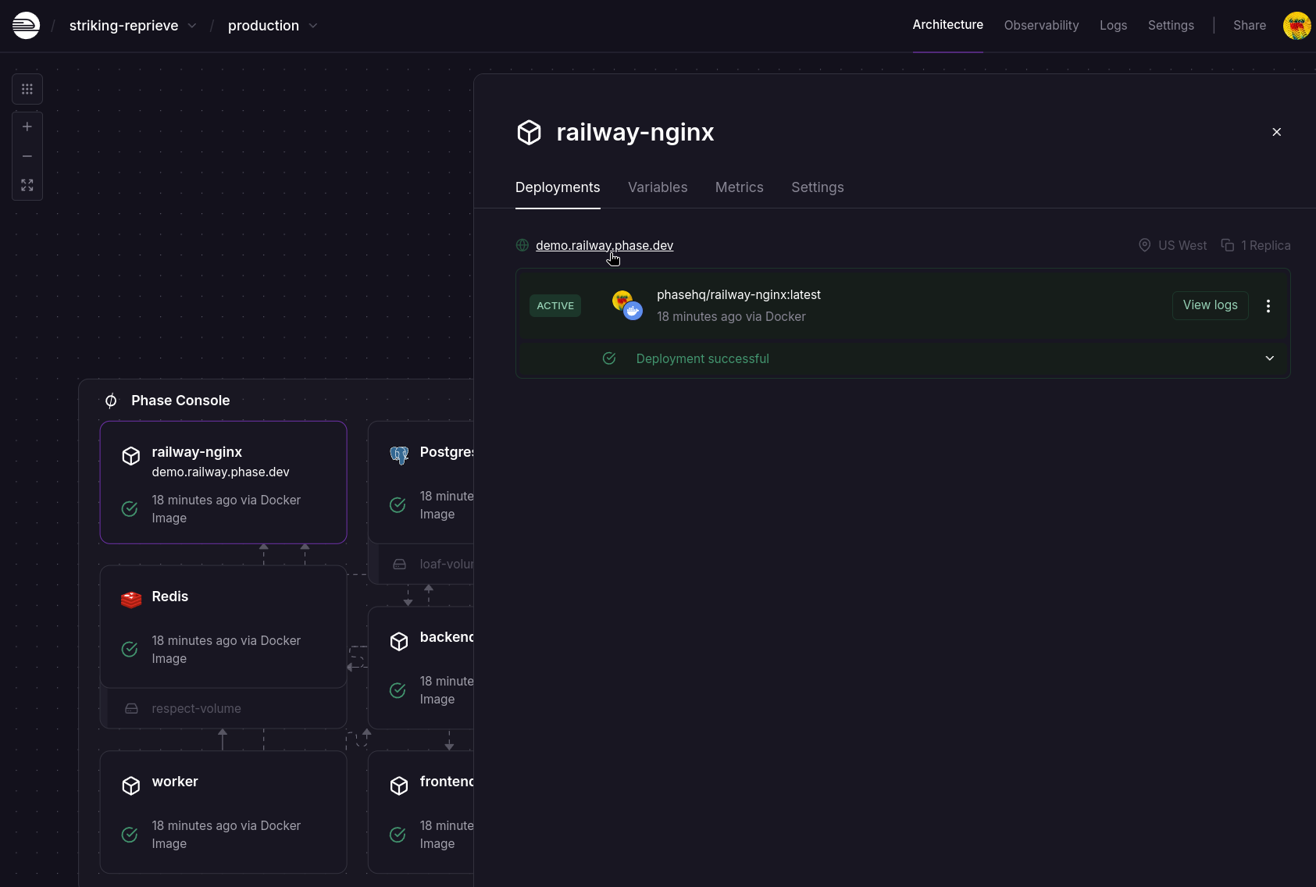Click the View logs button
Image resolution: width=1316 pixels, height=887 pixels.
tap(1209, 305)
